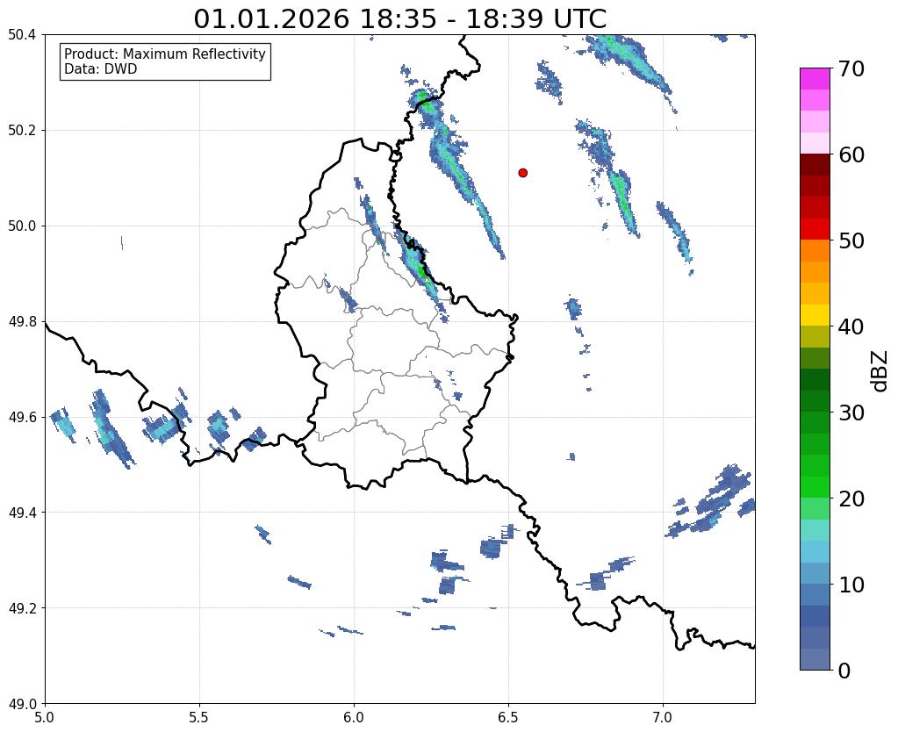Pick the orange colorbar swatch just below 50

point(815,251)
